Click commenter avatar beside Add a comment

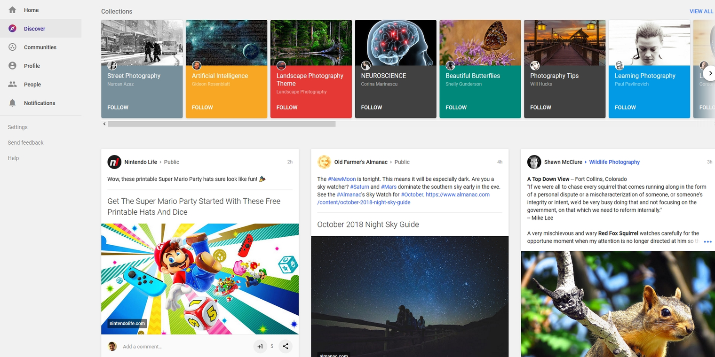pos(112,347)
